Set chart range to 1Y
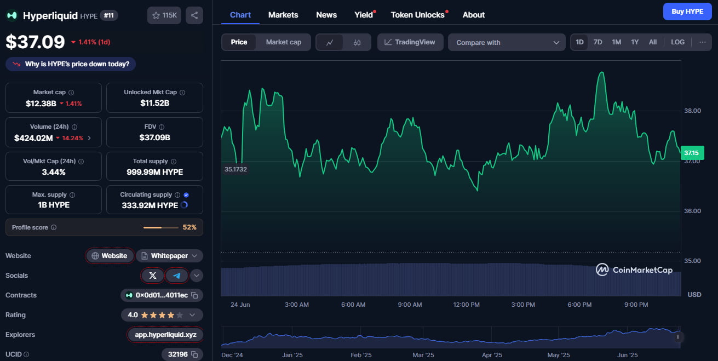 tap(635, 42)
